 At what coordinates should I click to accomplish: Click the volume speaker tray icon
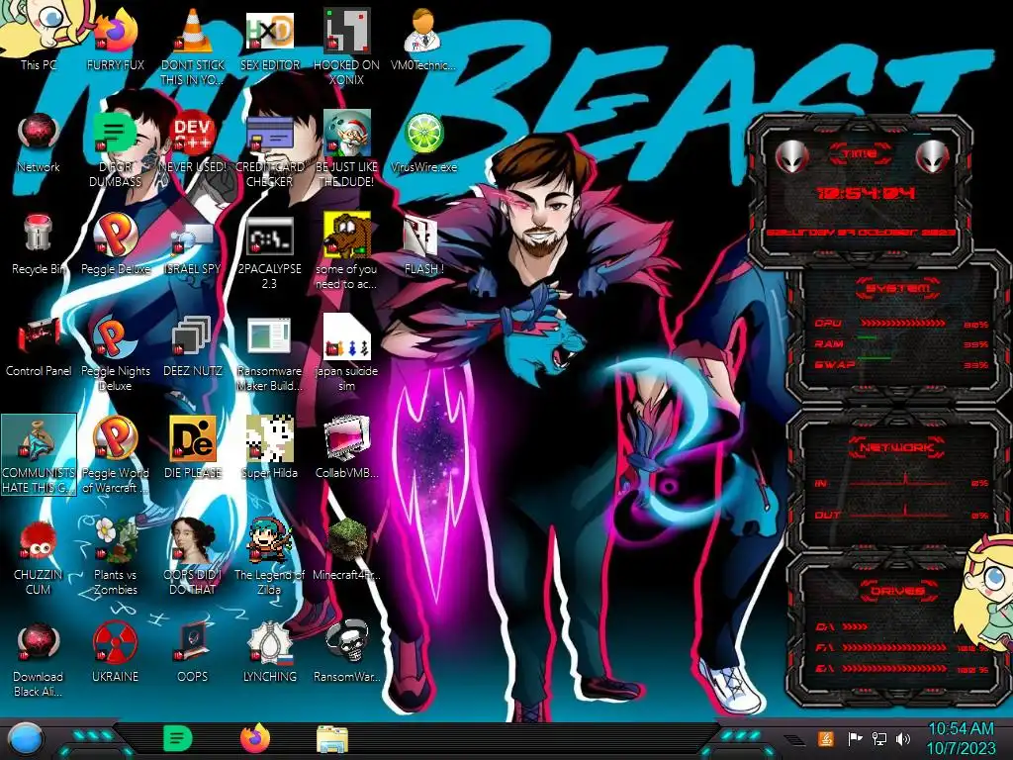point(903,738)
